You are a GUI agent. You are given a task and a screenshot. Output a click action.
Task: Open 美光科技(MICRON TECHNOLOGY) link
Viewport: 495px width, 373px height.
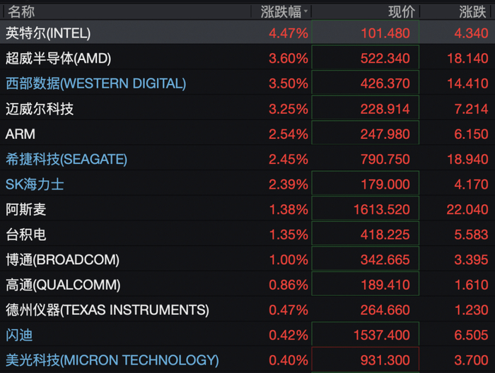[112, 360]
